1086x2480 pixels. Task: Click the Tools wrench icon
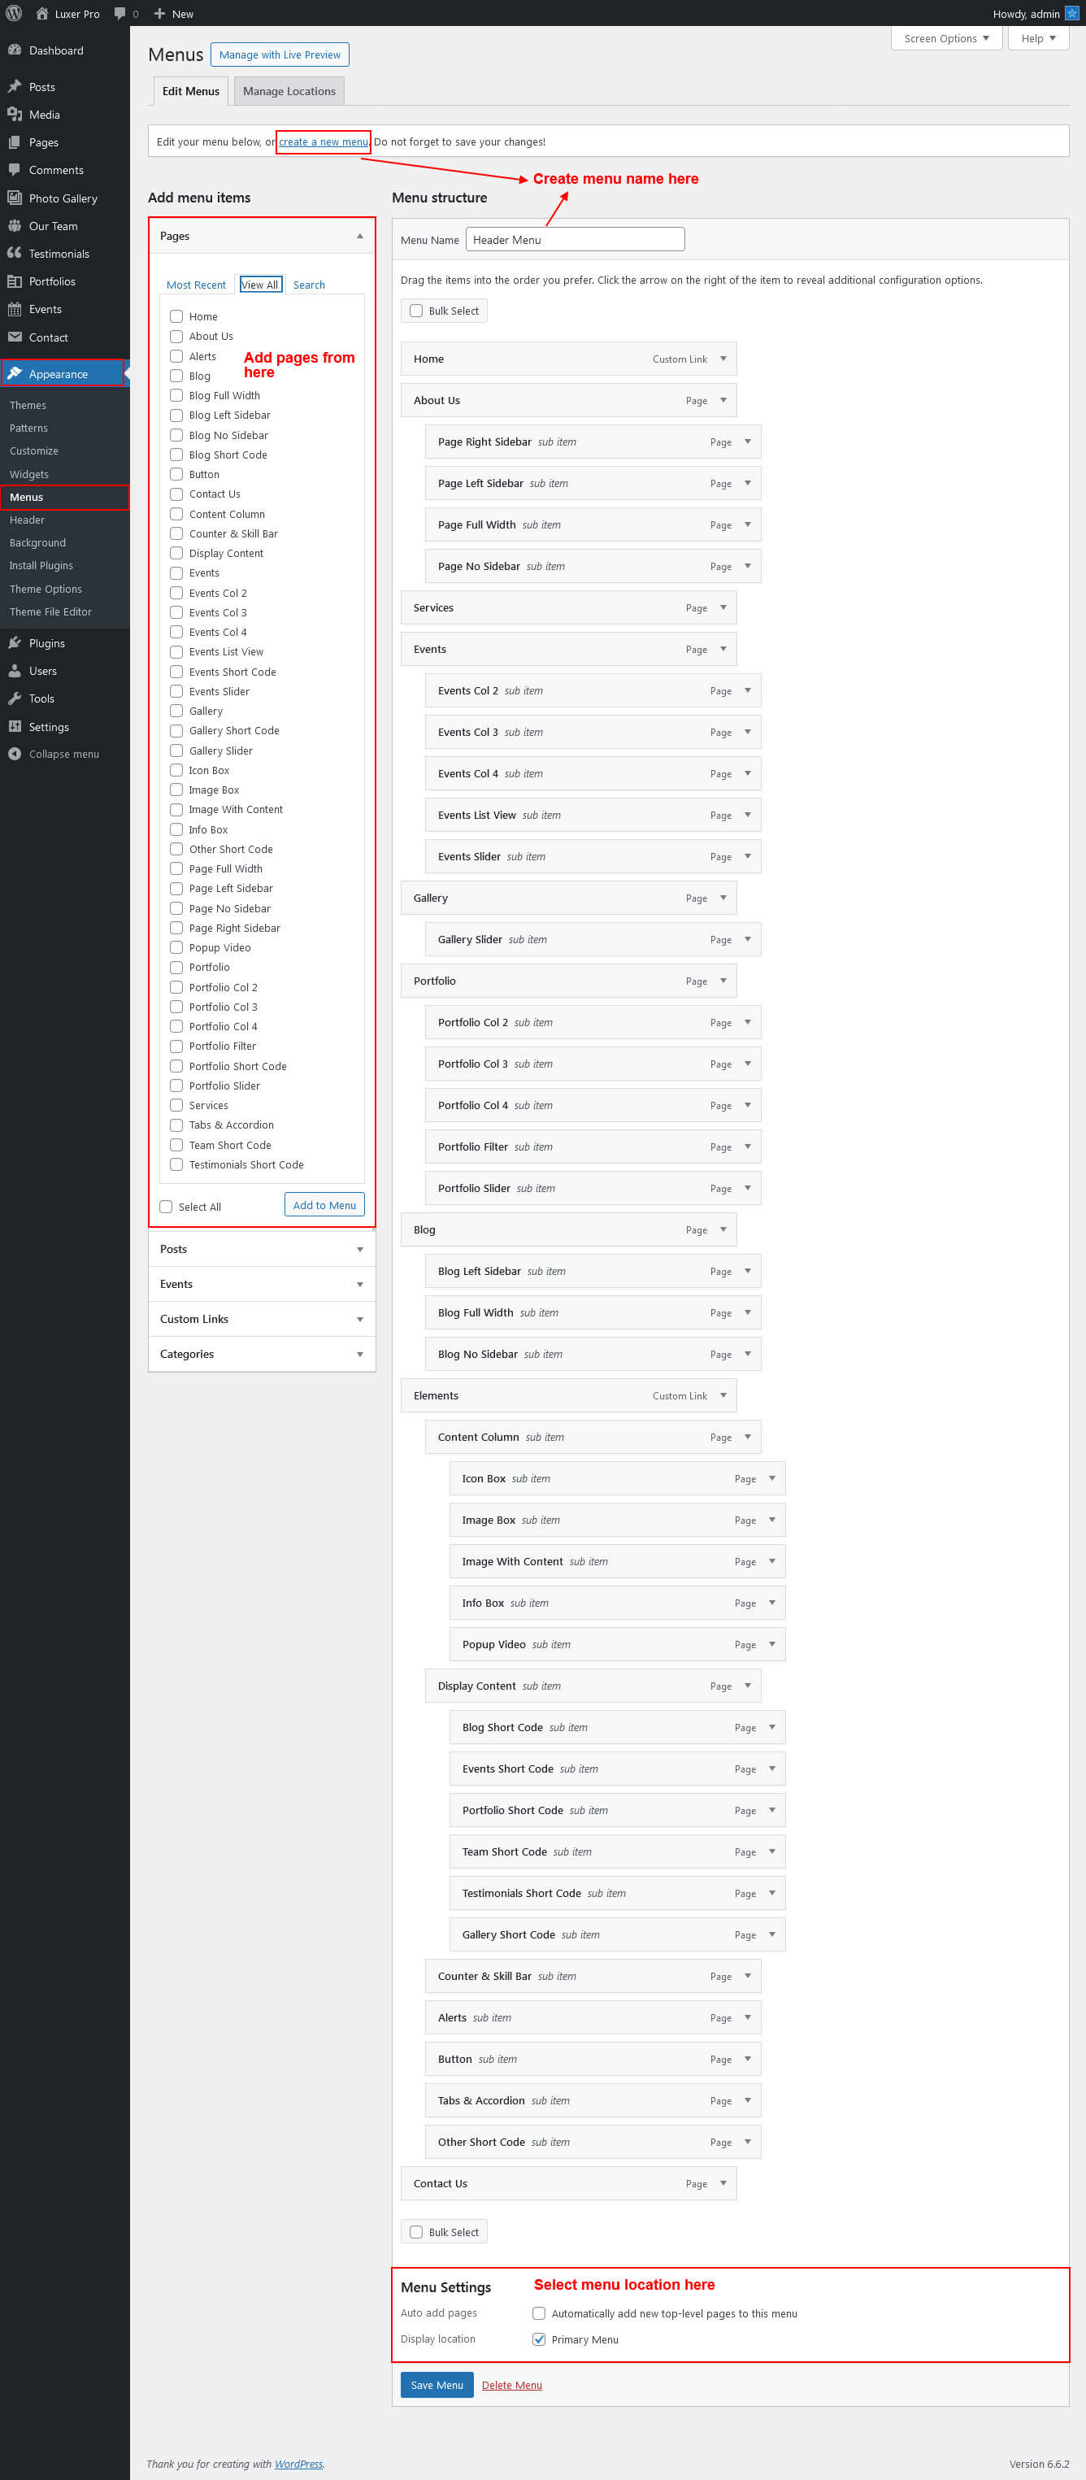click(x=15, y=698)
